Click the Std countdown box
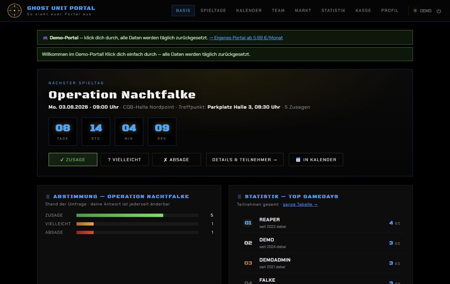The height and width of the screenshot is (284, 450). [96, 131]
